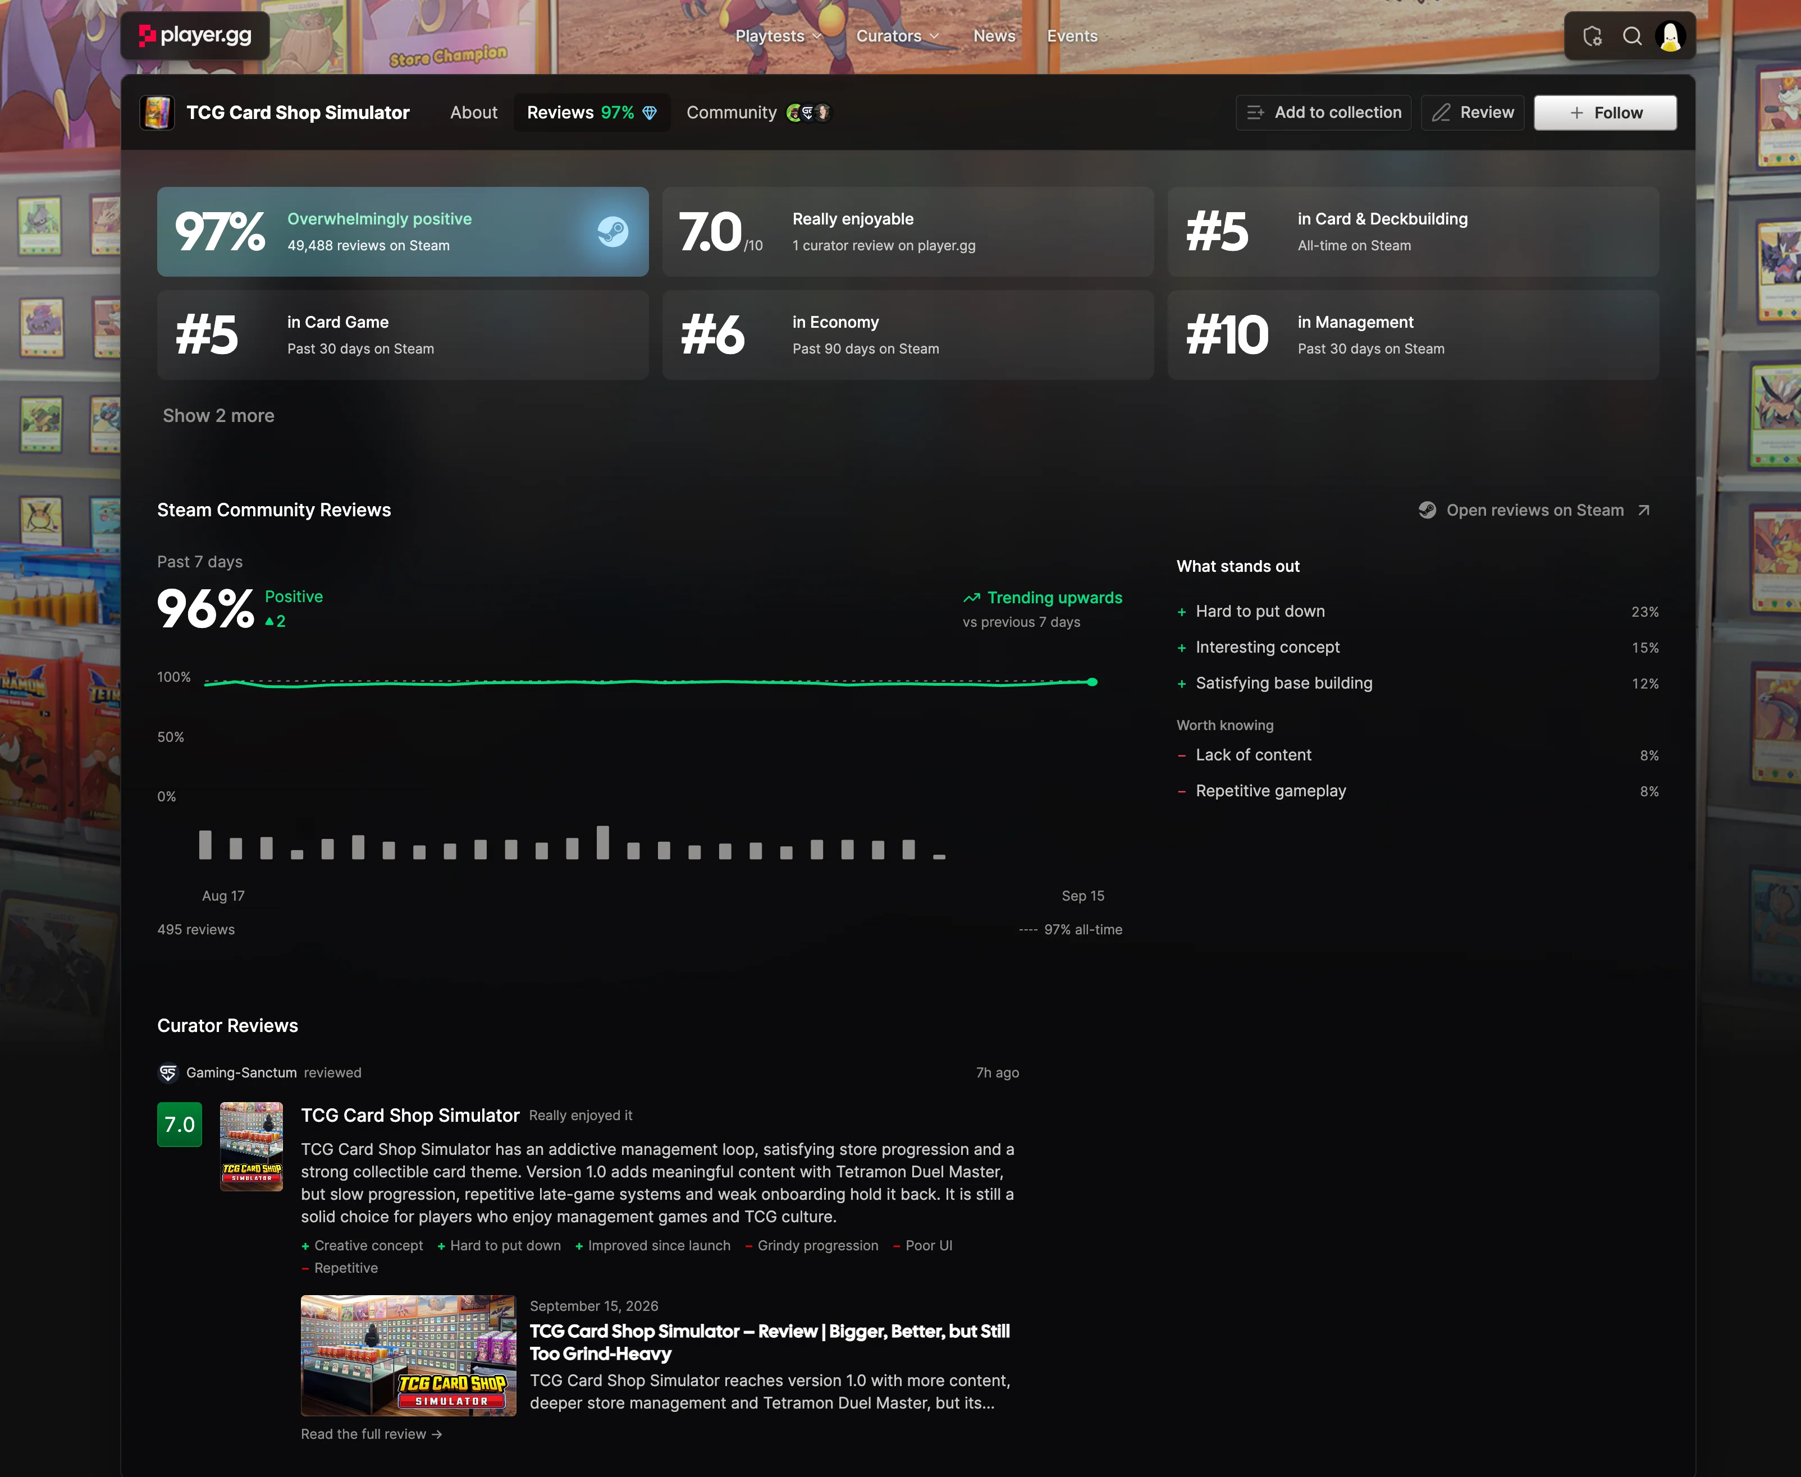The height and width of the screenshot is (1477, 1801).
Task: Click the player.gg logo
Action: pyautogui.click(x=195, y=36)
